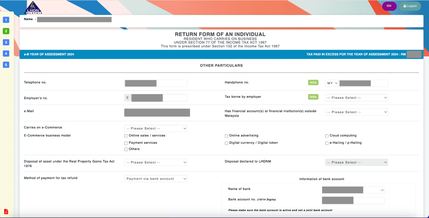Expand the Tax borne by employer dropdown

tap(356, 98)
